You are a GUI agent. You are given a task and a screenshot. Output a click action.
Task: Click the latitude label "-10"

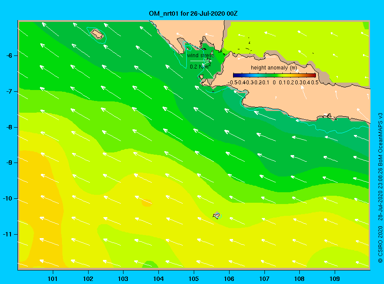point(7,198)
